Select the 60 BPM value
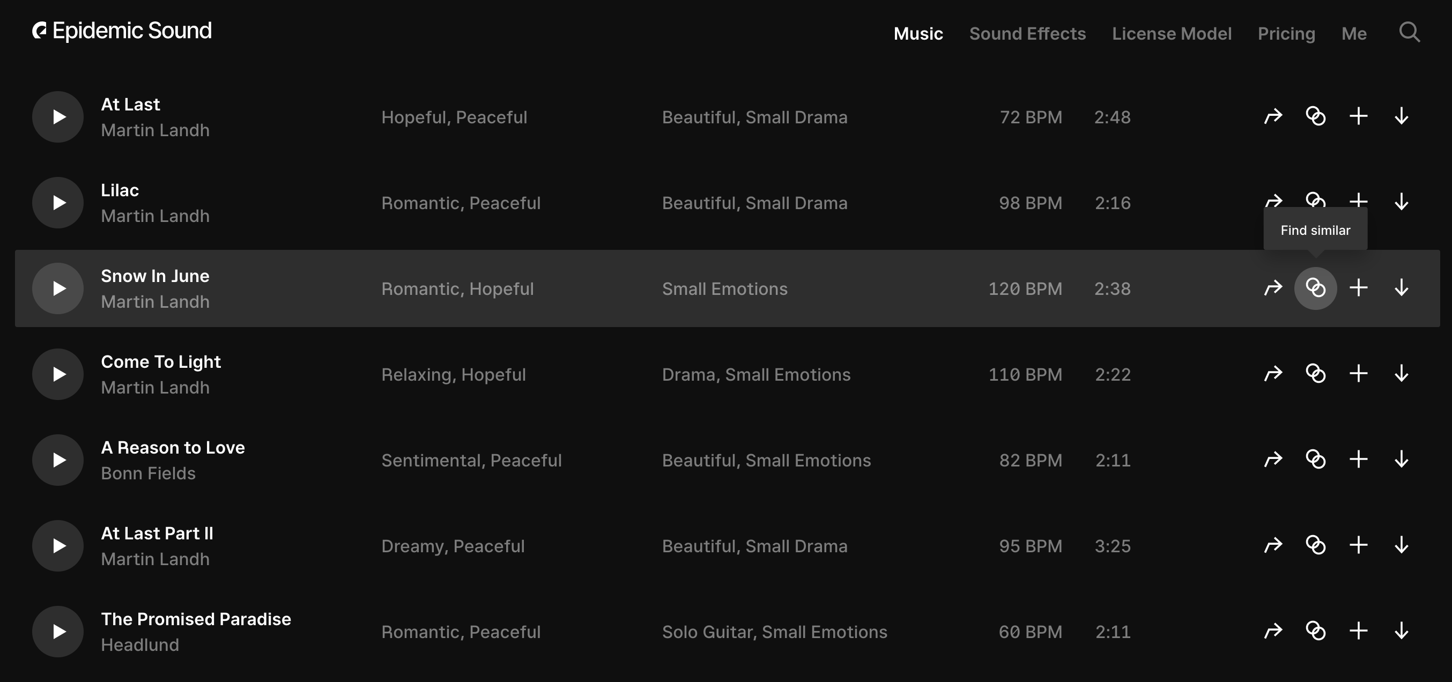The image size is (1452, 682). pyautogui.click(x=1030, y=631)
